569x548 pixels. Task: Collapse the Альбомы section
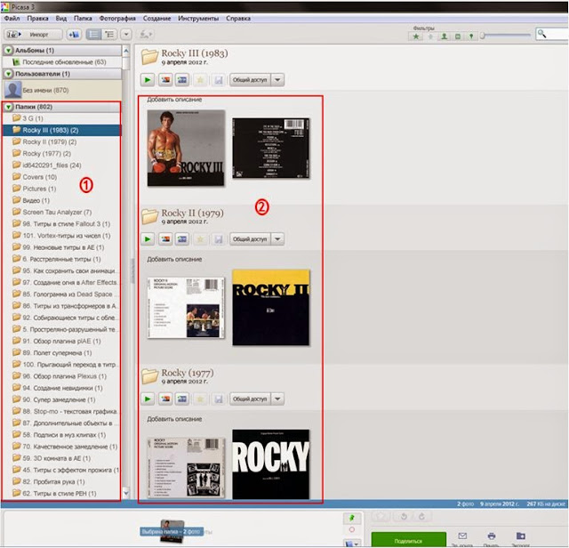[x=8, y=51]
